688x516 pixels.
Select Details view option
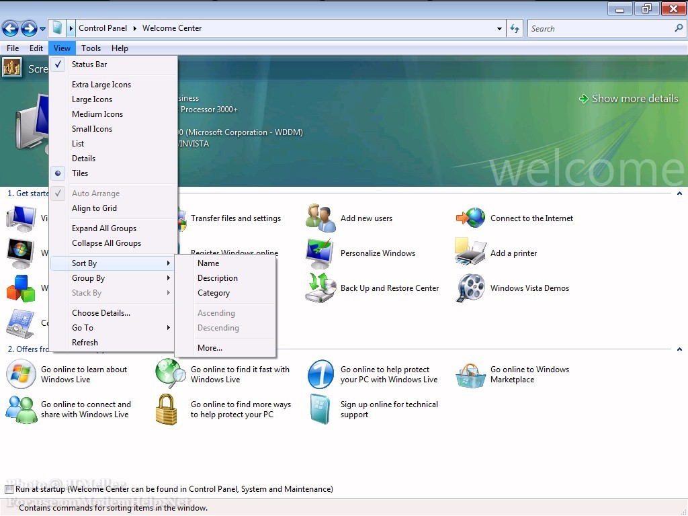pos(114,159)
